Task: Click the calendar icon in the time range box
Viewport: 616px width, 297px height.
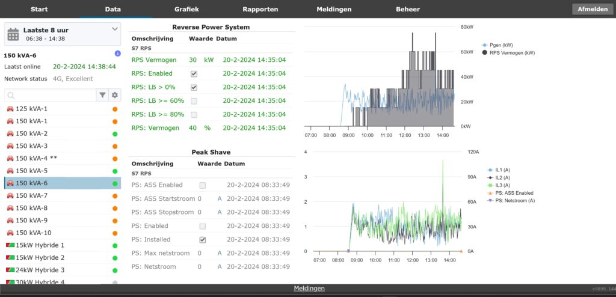Action: (13, 34)
